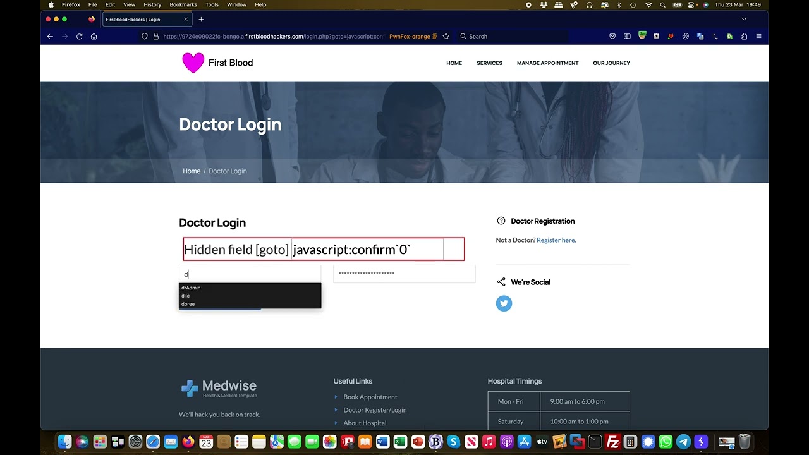Open Terminal from the Dock
Viewport: 809px width, 455px height.
595,442
